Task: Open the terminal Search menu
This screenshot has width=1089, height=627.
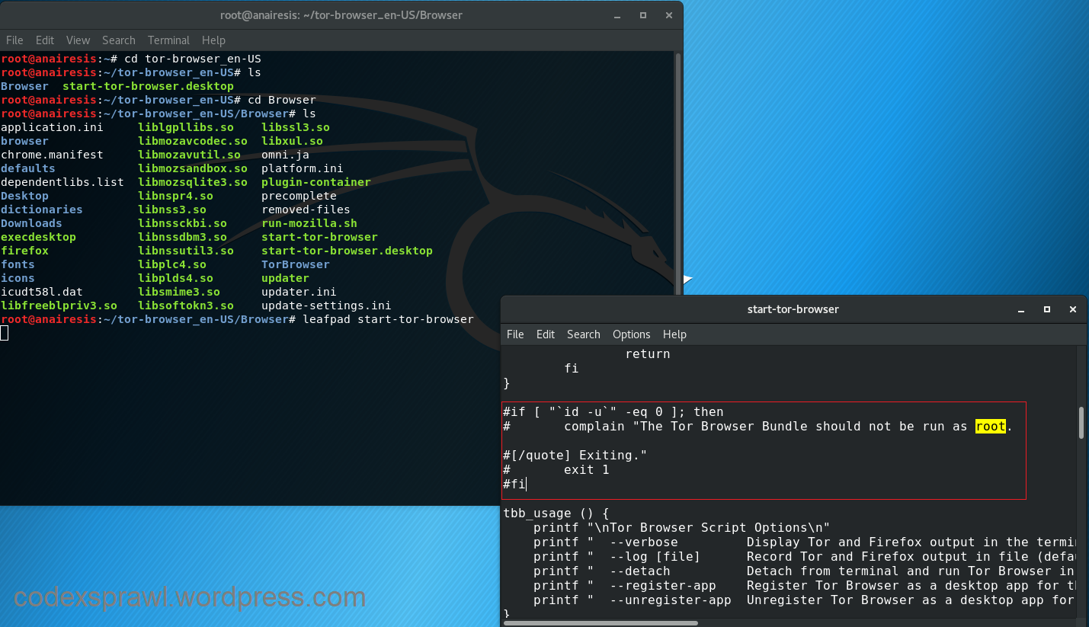Action: click(118, 40)
